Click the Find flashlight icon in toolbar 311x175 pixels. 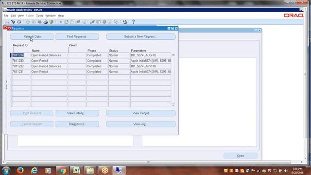pyautogui.click(x=13, y=22)
